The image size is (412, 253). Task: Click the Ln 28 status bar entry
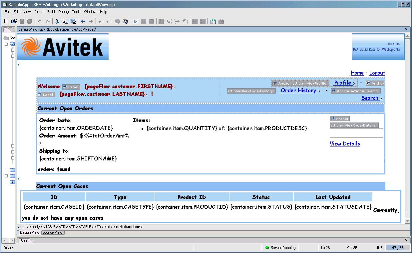pos(325,248)
